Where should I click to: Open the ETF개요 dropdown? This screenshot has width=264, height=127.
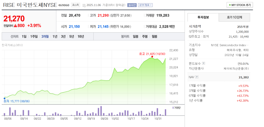145,5
